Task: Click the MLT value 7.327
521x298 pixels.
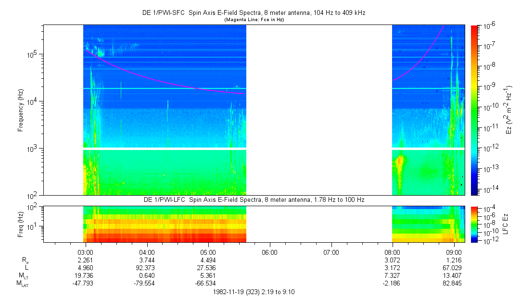Action: [x=392, y=275]
